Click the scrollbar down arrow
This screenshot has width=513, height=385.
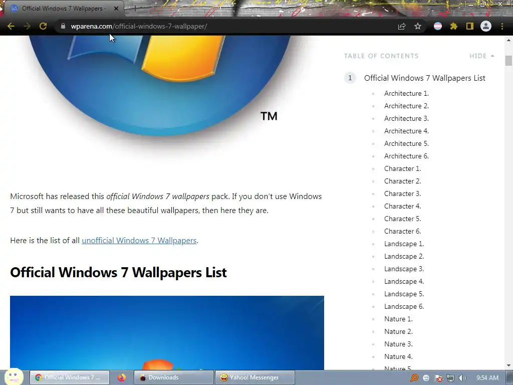508,365
